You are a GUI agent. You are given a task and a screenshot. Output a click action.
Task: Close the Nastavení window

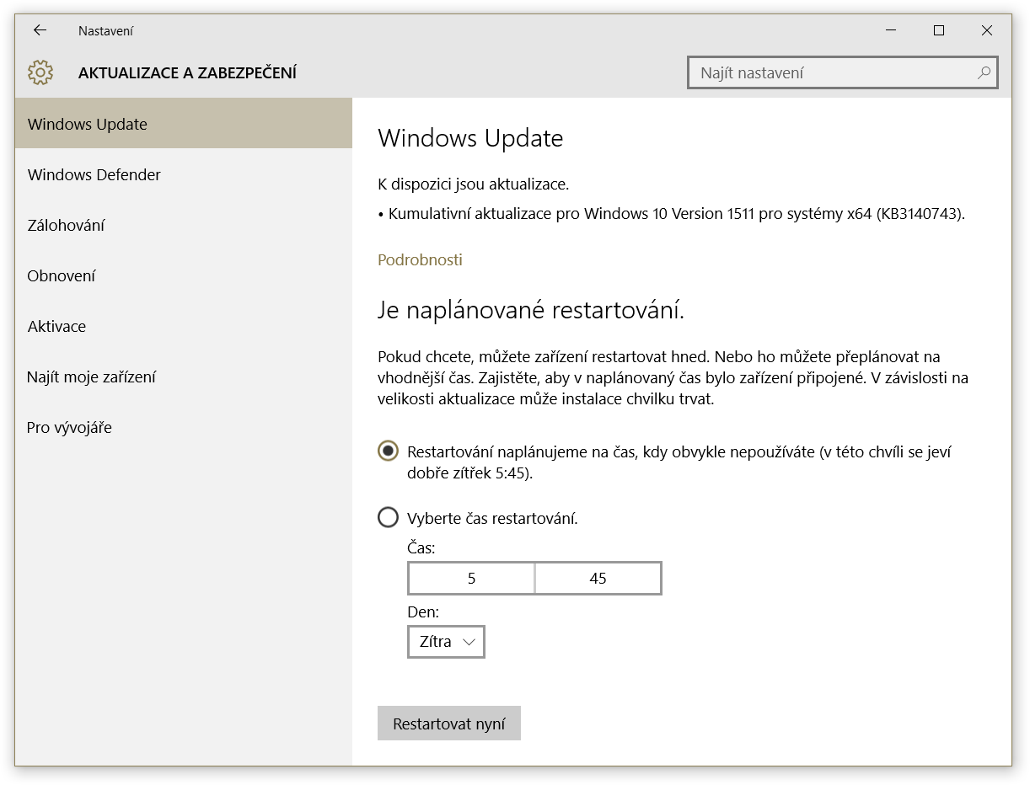pos(986,30)
